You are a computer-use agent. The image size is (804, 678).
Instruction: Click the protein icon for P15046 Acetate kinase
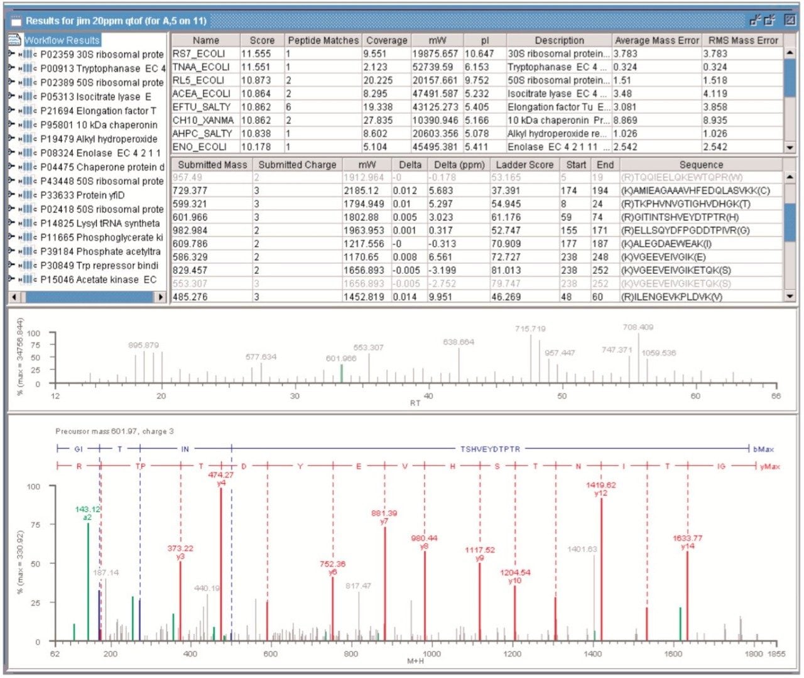tap(27, 280)
